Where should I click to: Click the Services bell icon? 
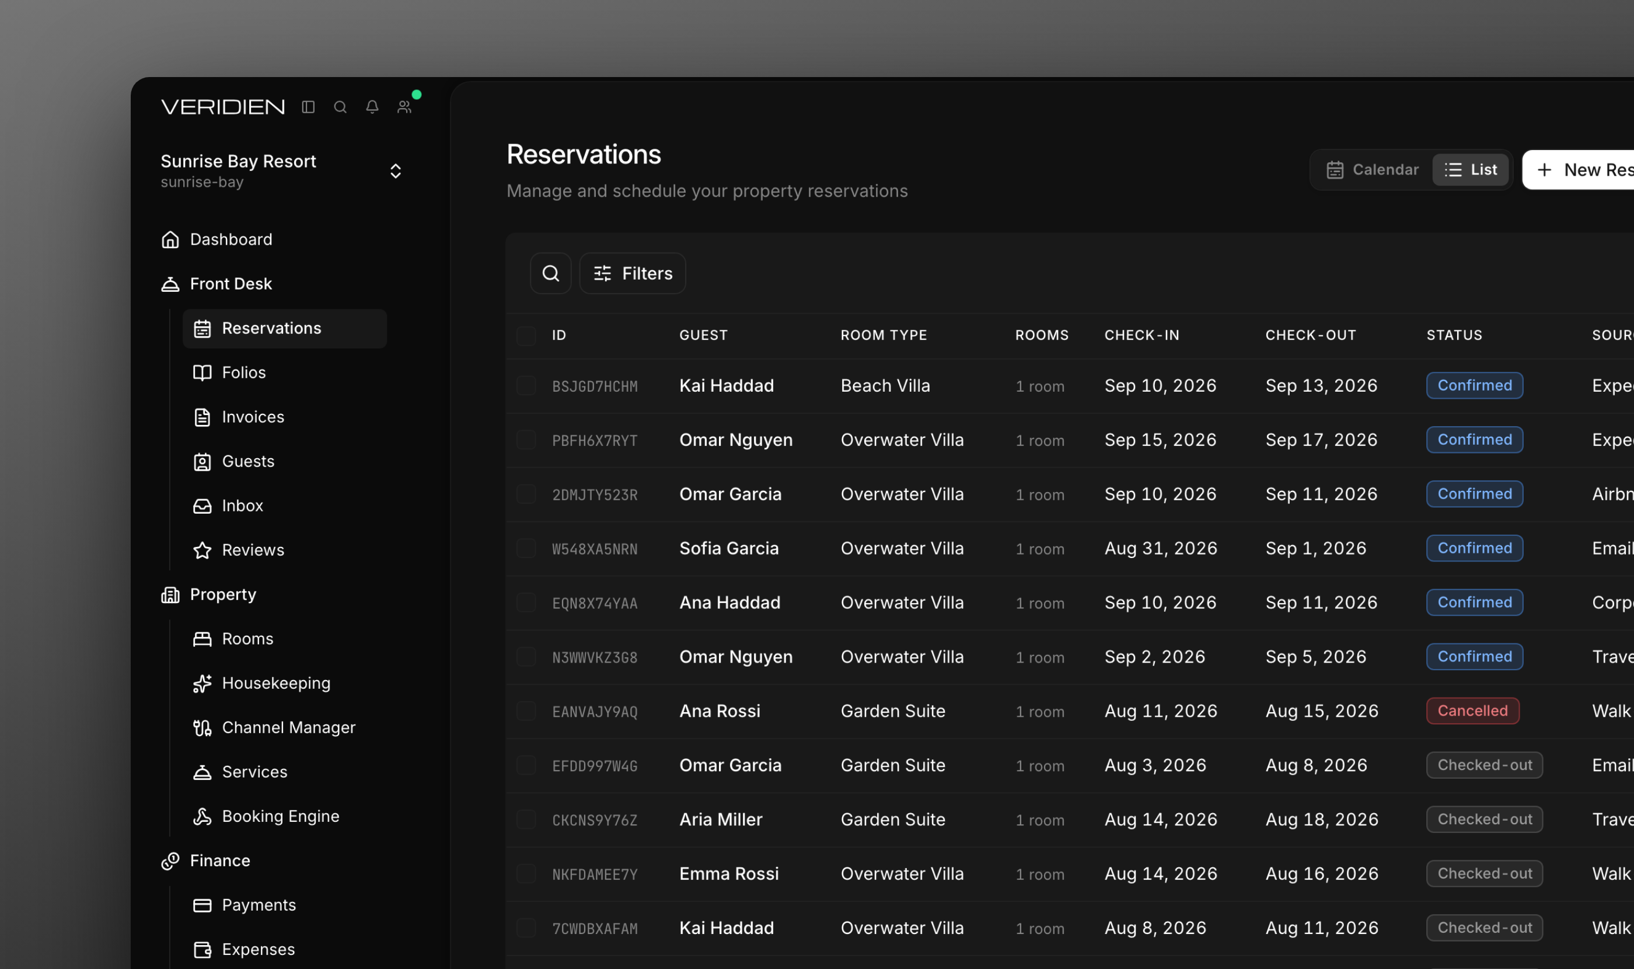[x=202, y=772]
